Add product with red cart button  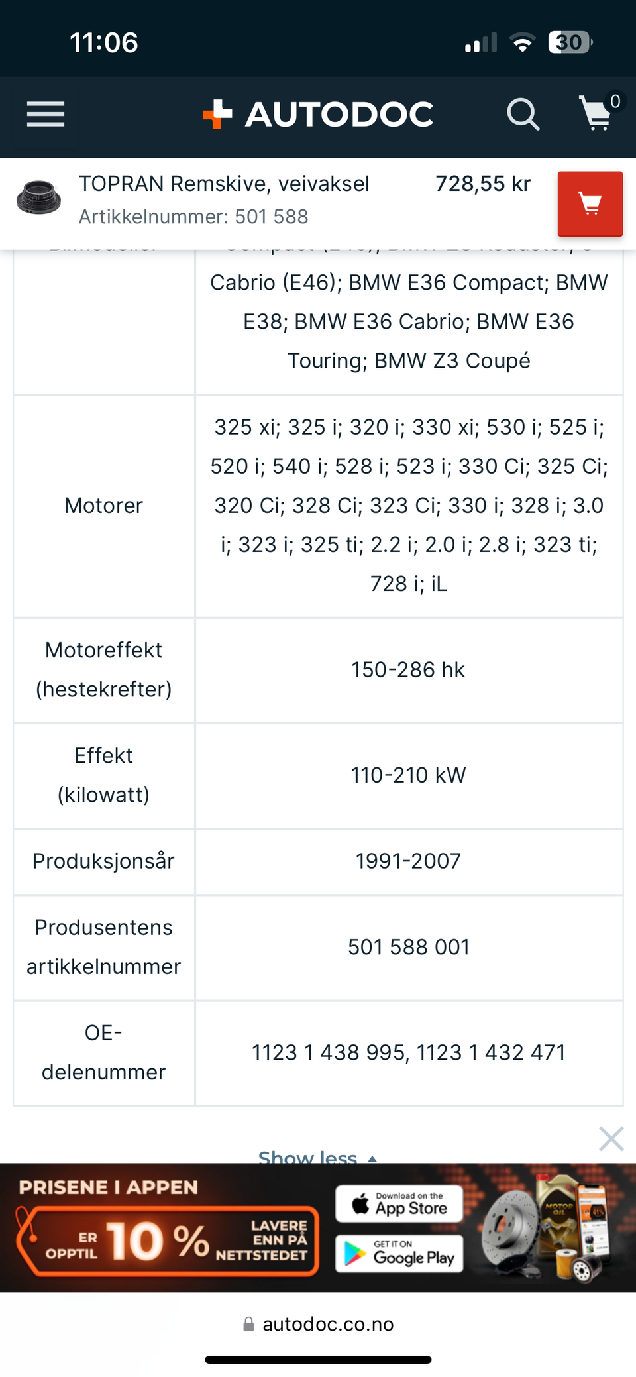point(590,203)
